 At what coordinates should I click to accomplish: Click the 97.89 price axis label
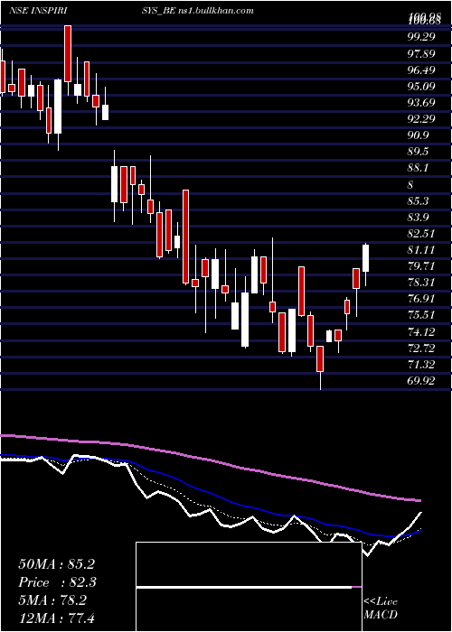pyautogui.click(x=421, y=53)
